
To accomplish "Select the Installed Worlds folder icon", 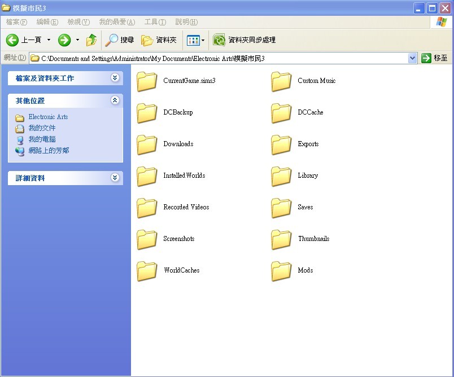I will [147, 176].
